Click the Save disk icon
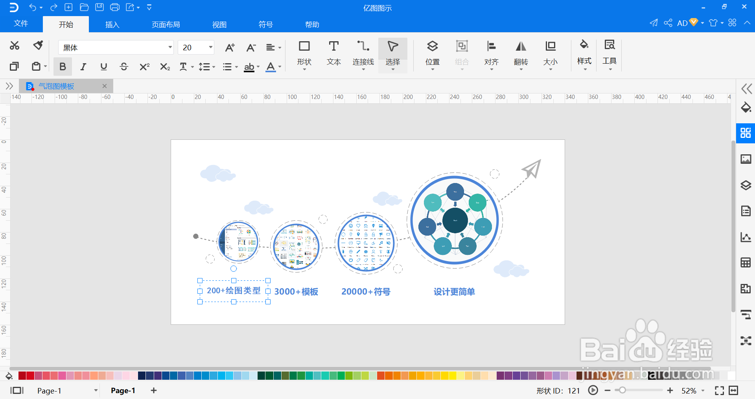 tap(99, 7)
